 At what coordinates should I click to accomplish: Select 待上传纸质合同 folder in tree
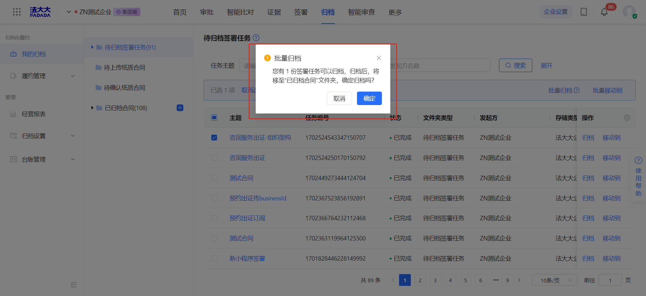coord(124,67)
